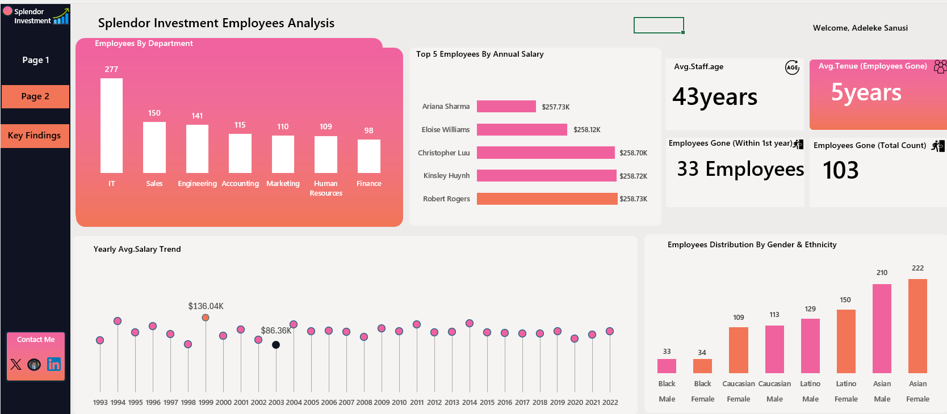This screenshot has height=414, width=947.
Task: Click exit icon beside Employees Gone (Total Count)
Action: (938, 146)
